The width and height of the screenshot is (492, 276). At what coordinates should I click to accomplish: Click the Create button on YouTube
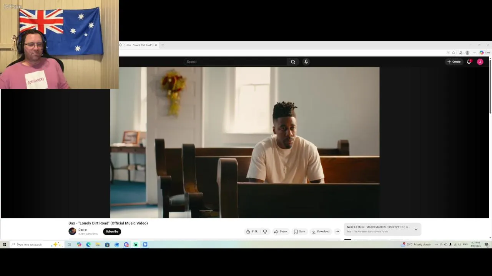pos(454,62)
